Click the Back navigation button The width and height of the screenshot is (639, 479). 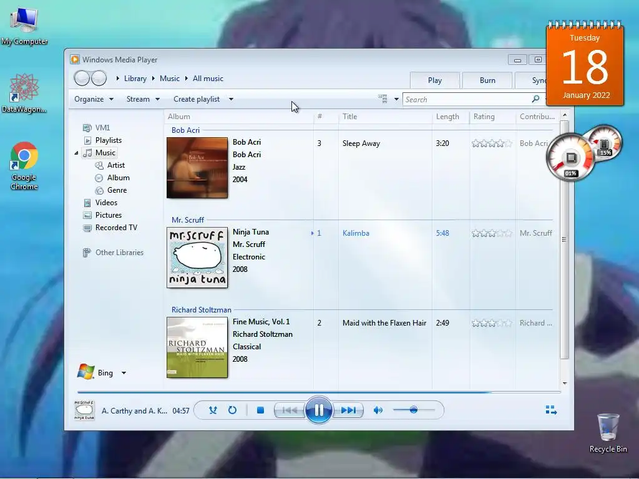click(82, 78)
